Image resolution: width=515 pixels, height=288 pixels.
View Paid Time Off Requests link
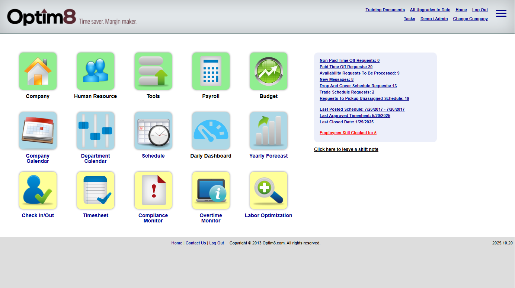click(x=346, y=67)
